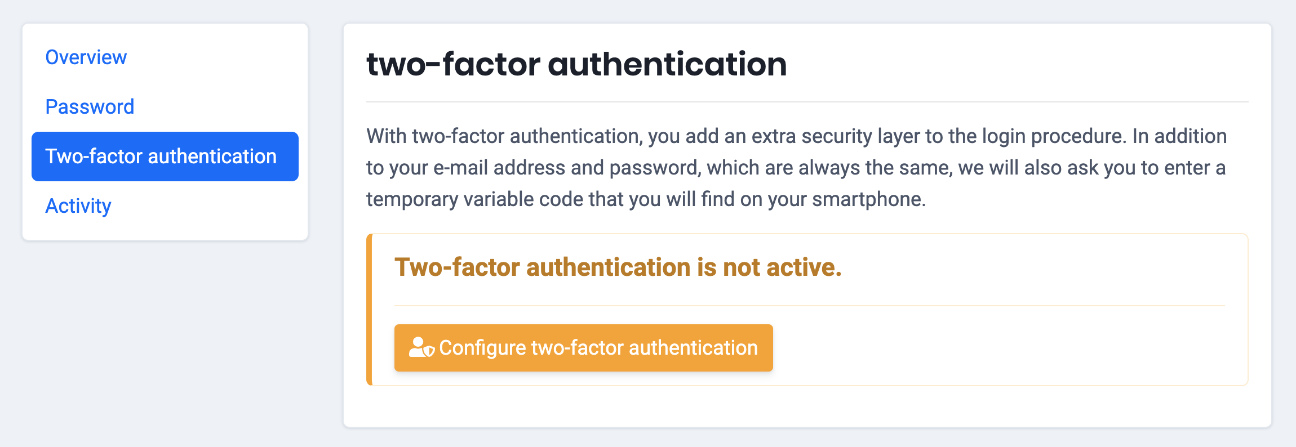The image size is (1296, 447).
Task: Click the divider line below the page heading
Action: pyautogui.click(x=807, y=102)
